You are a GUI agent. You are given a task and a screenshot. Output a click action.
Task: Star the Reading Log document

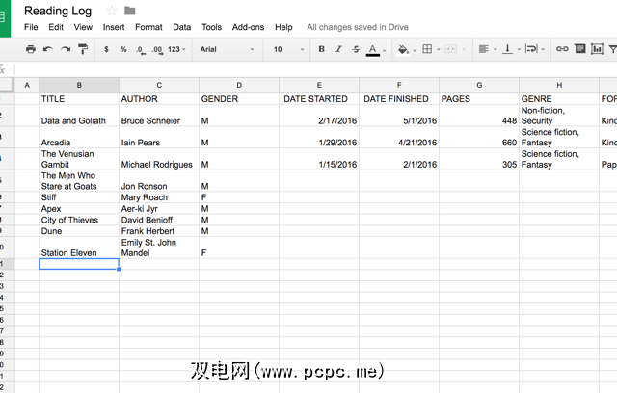111,11
